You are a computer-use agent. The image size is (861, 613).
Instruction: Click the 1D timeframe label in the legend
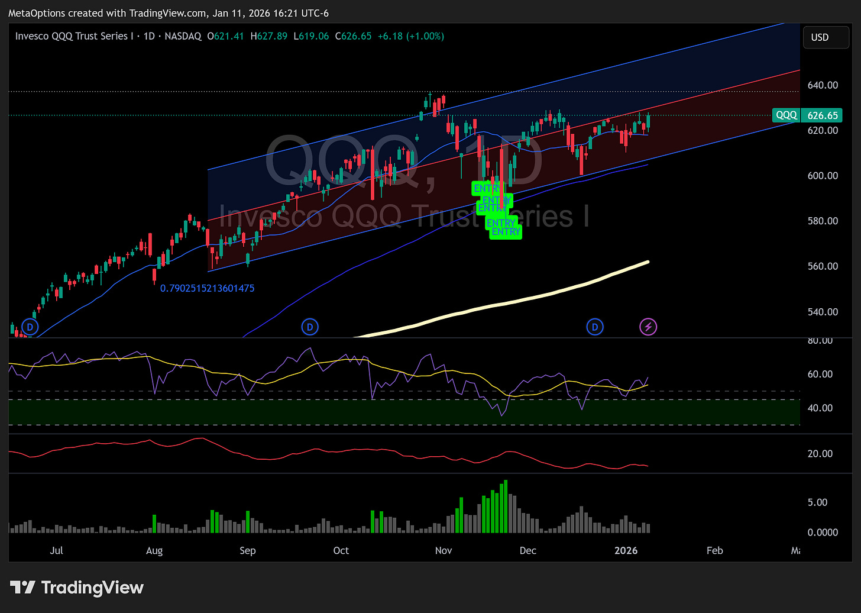pos(149,36)
